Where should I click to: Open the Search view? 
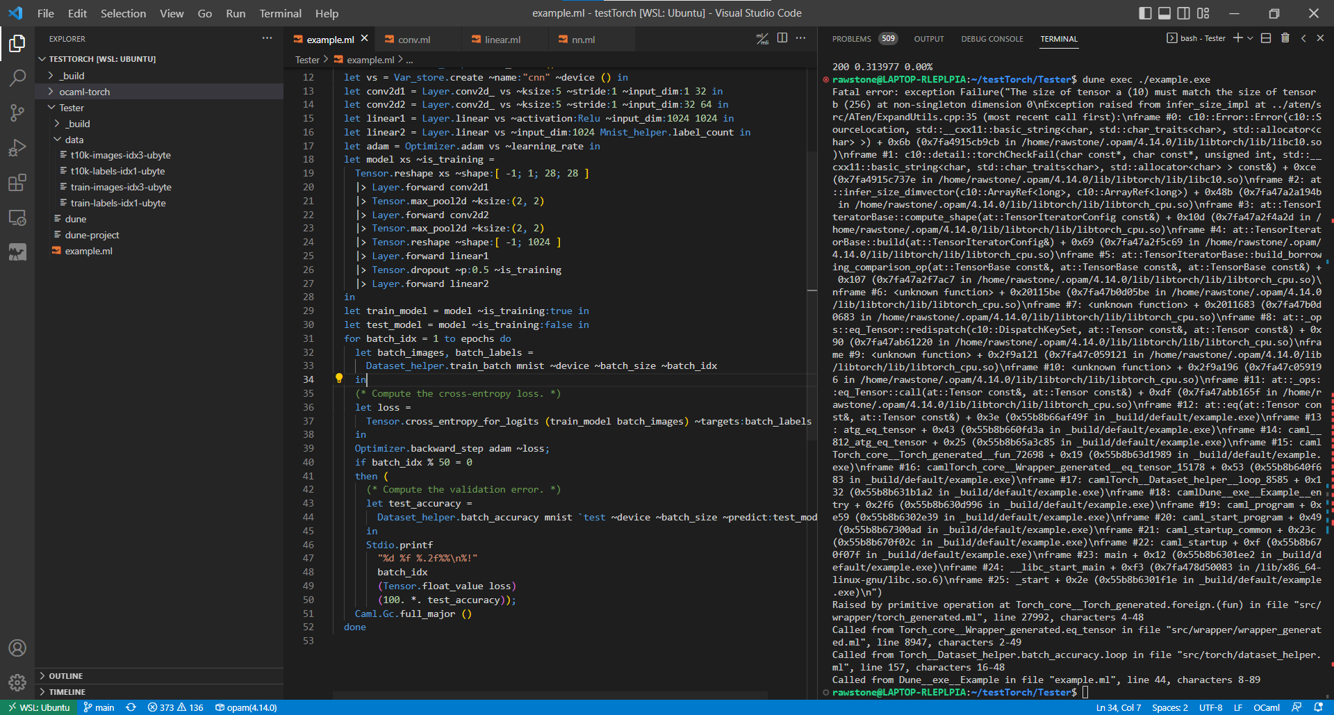point(17,78)
